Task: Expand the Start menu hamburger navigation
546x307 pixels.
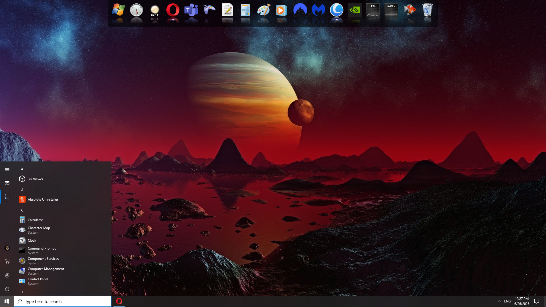Action: [7, 169]
